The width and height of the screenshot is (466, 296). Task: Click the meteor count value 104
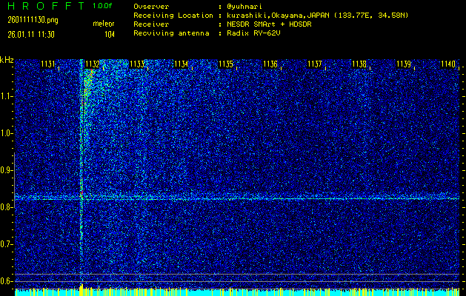point(110,34)
